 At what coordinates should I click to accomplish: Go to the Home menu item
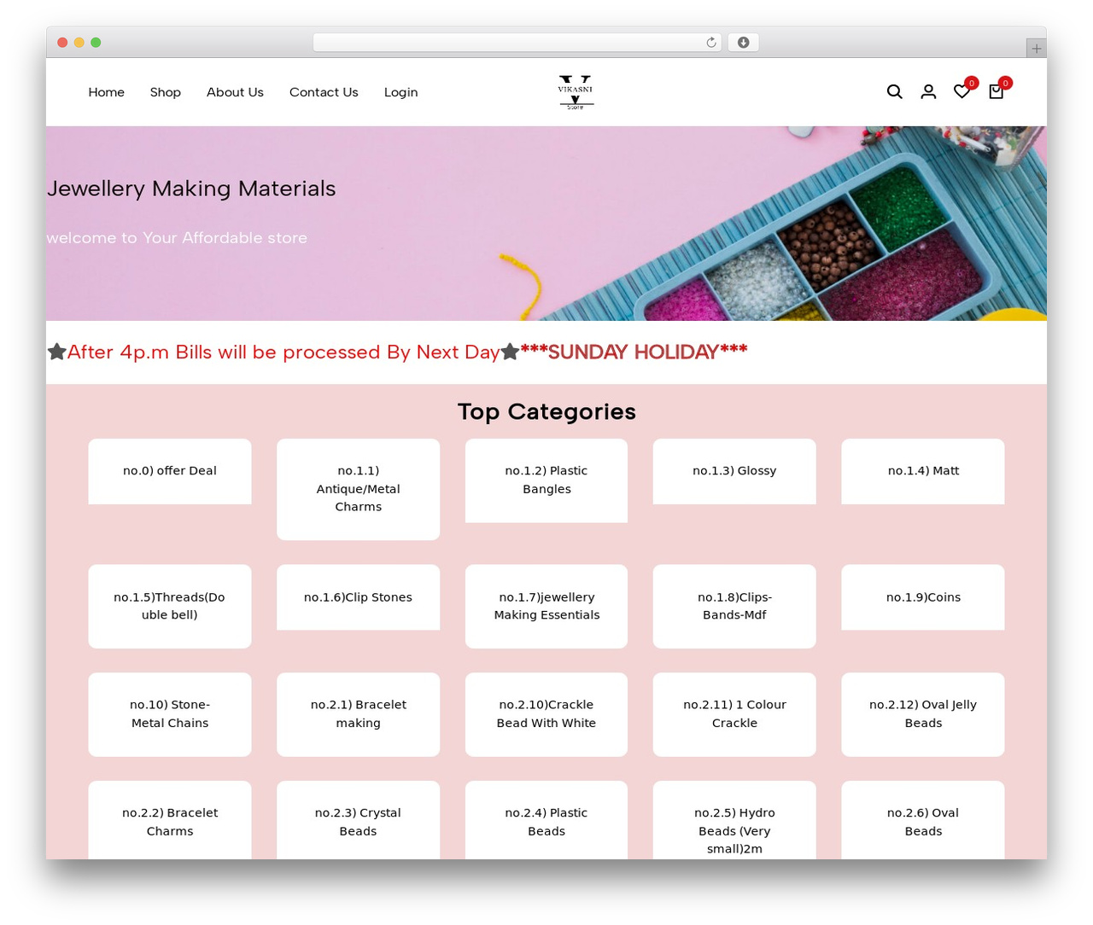coord(107,92)
